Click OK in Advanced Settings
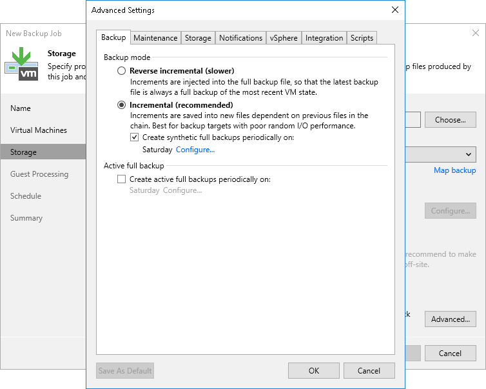Image resolution: width=486 pixels, height=389 pixels. (314, 371)
